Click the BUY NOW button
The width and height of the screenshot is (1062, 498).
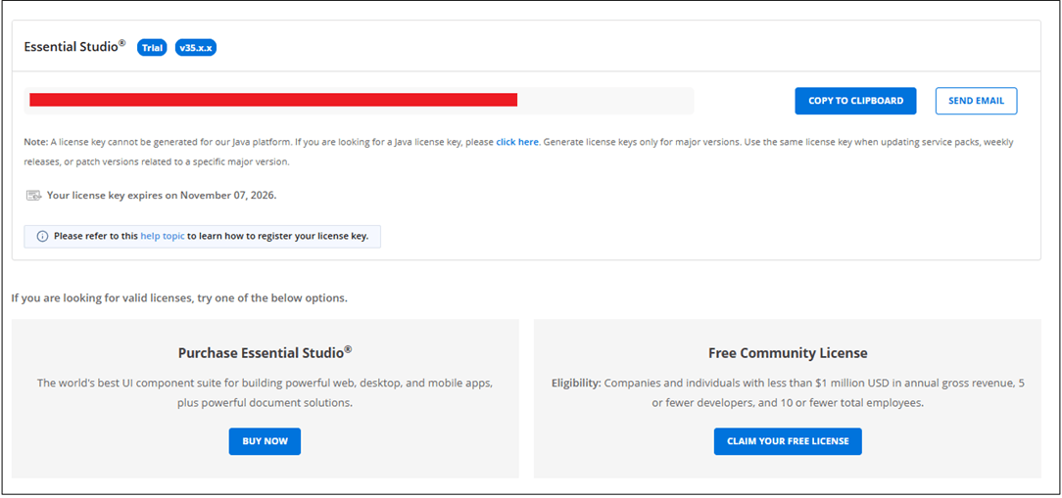click(265, 441)
